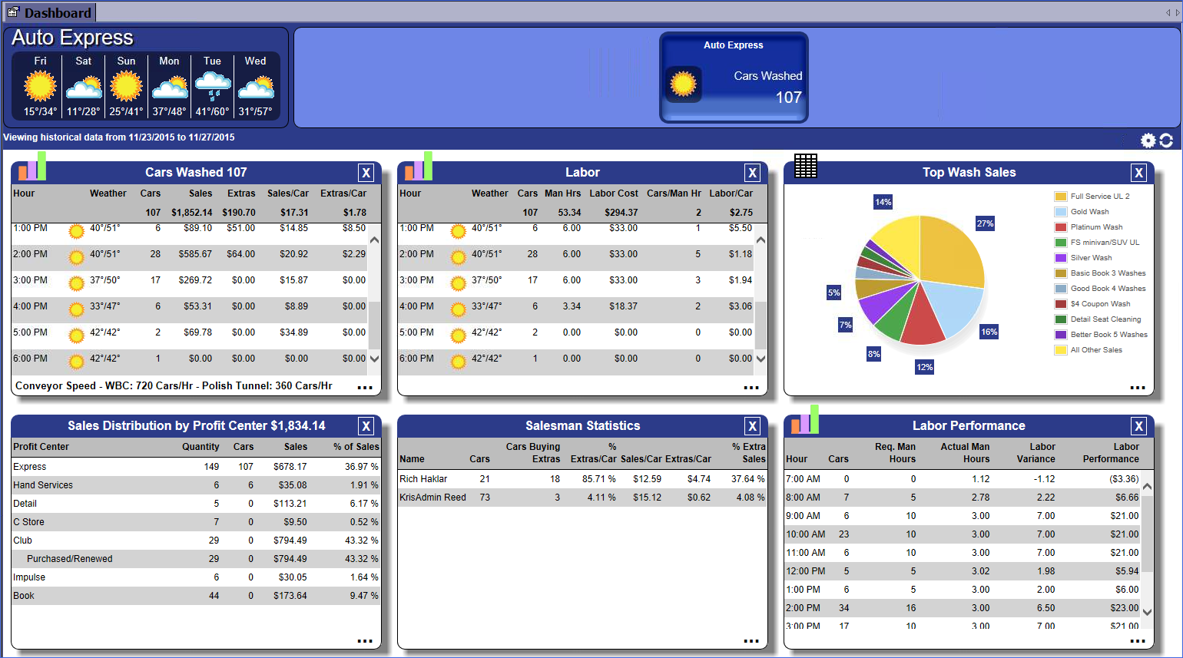Select Tuesday's rainy weather forecast icon
This screenshot has height=658, width=1183.
click(x=213, y=85)
